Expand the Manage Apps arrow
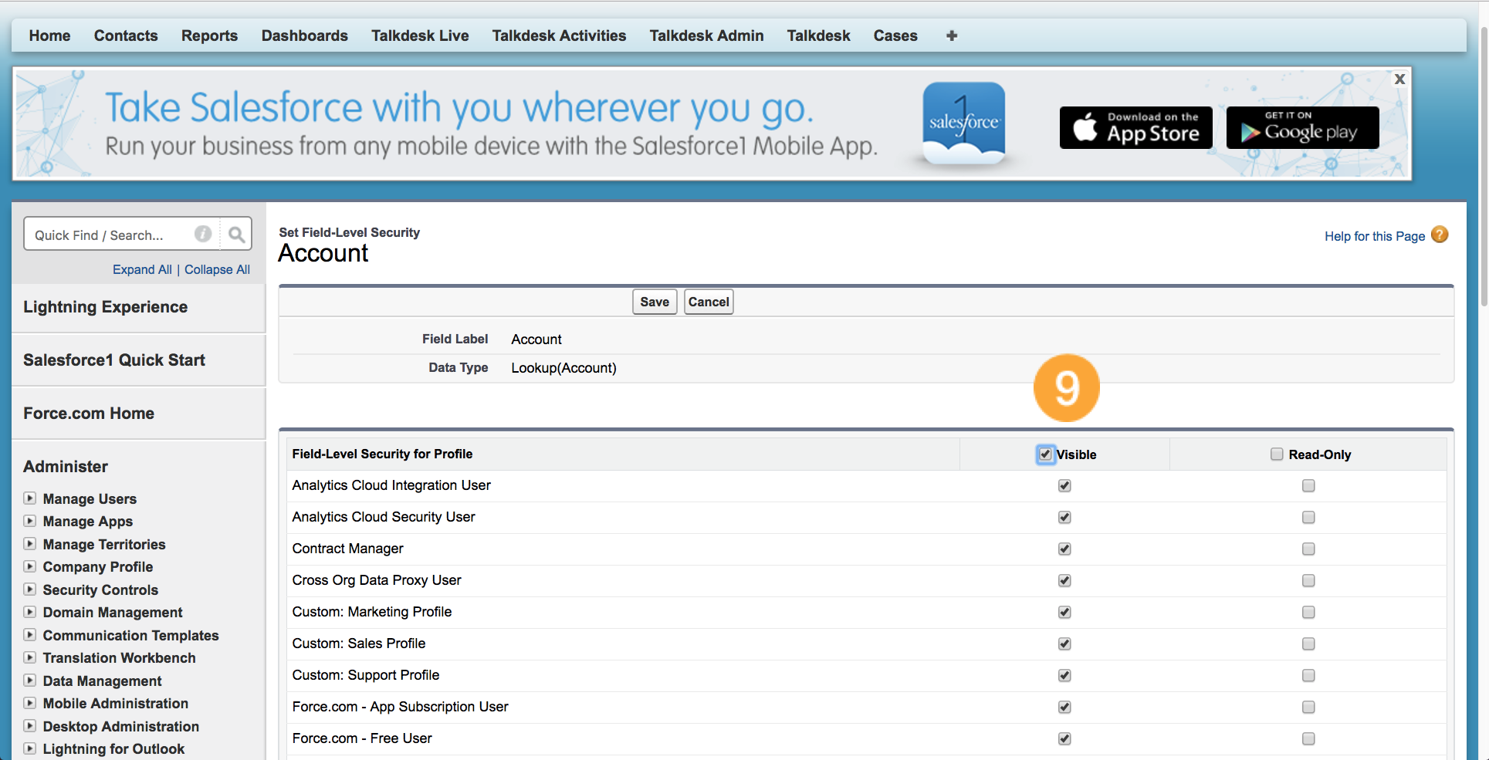The image size is (1489, 760). coord(29,521)
